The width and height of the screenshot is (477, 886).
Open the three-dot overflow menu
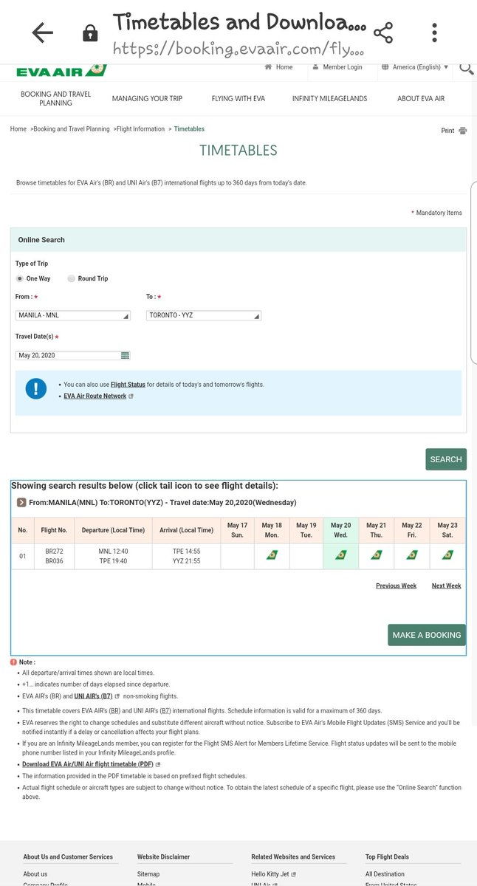pos(435,32)
